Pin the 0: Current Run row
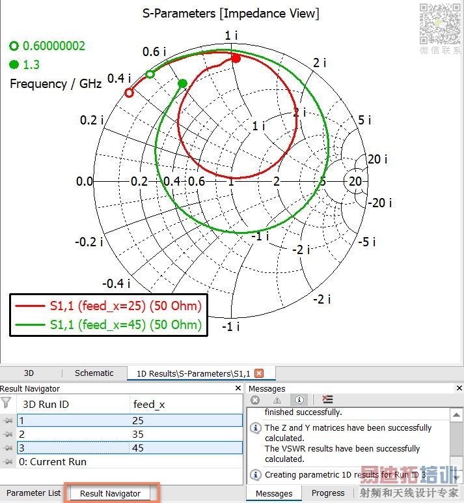464x503 pixels. [8, 461]
